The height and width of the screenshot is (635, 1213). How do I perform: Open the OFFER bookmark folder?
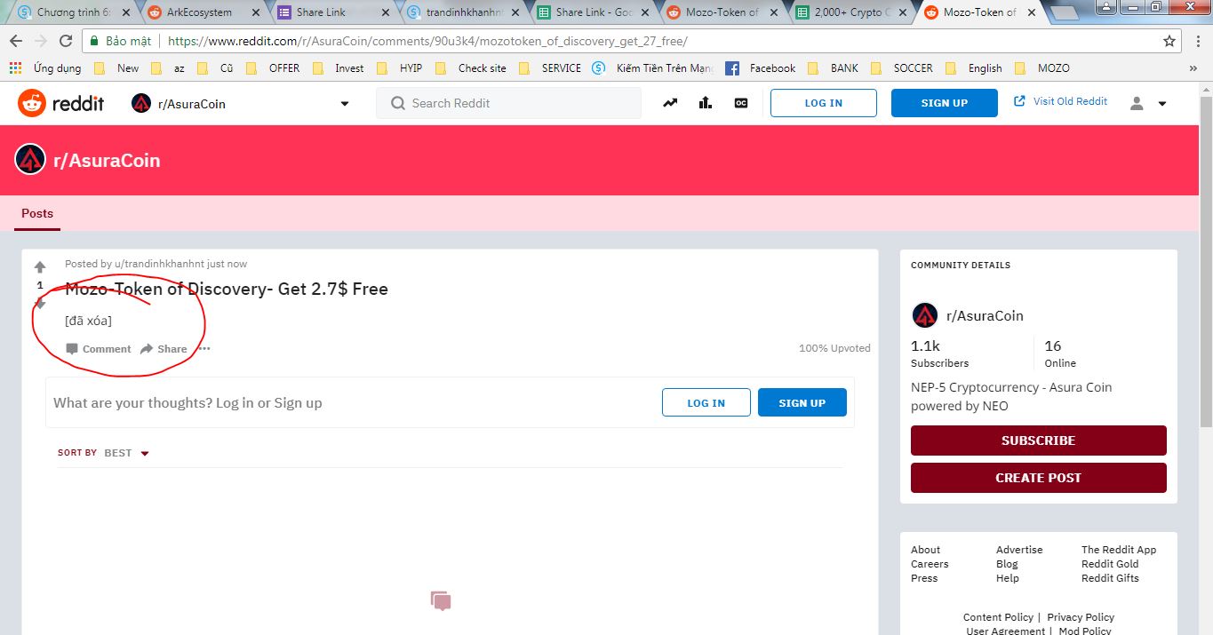pos(275,68)
